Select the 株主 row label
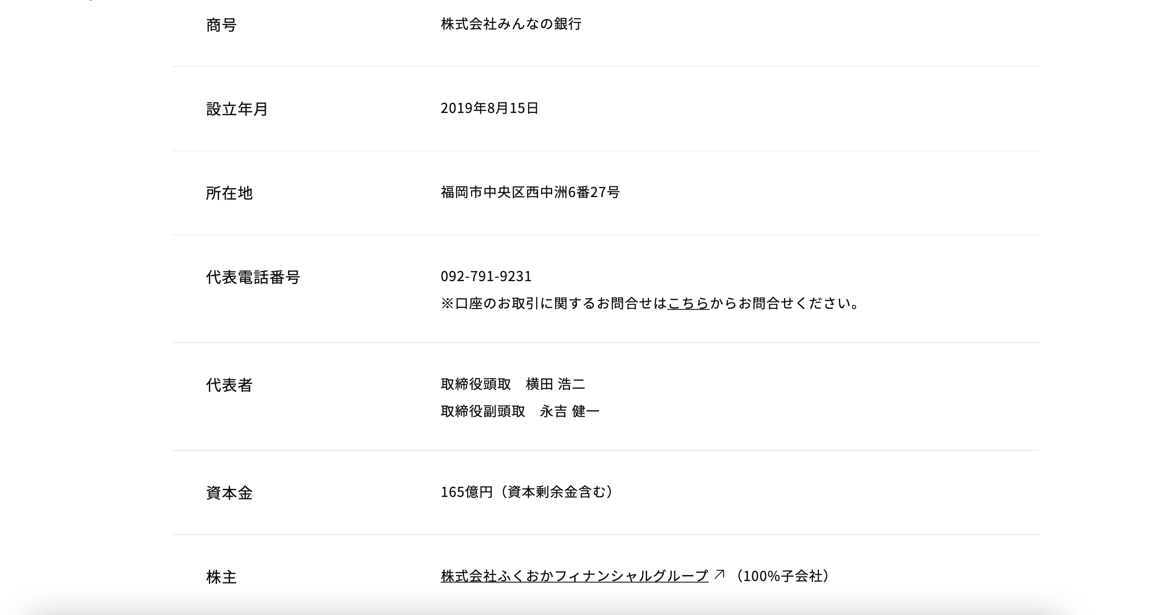The width and height of the screenshot is (1152, 615). point(221,577)
